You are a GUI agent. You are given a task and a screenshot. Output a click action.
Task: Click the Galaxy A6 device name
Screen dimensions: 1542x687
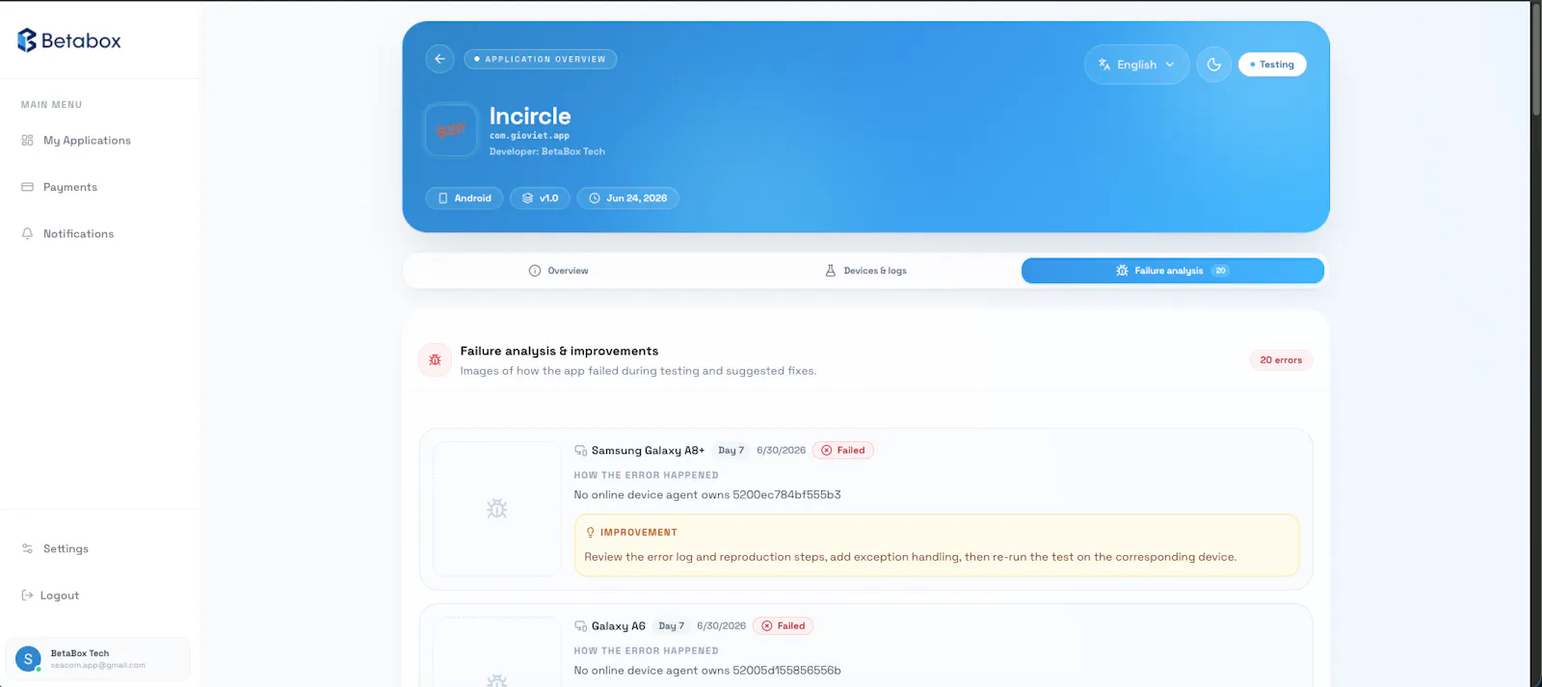tap(619, 626)
